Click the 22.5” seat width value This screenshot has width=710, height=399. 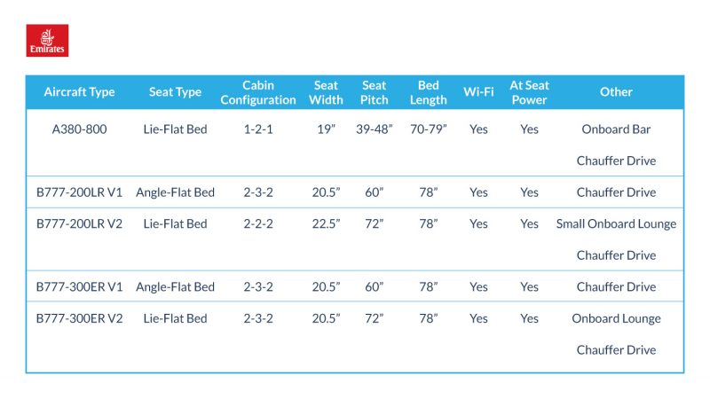326,224
